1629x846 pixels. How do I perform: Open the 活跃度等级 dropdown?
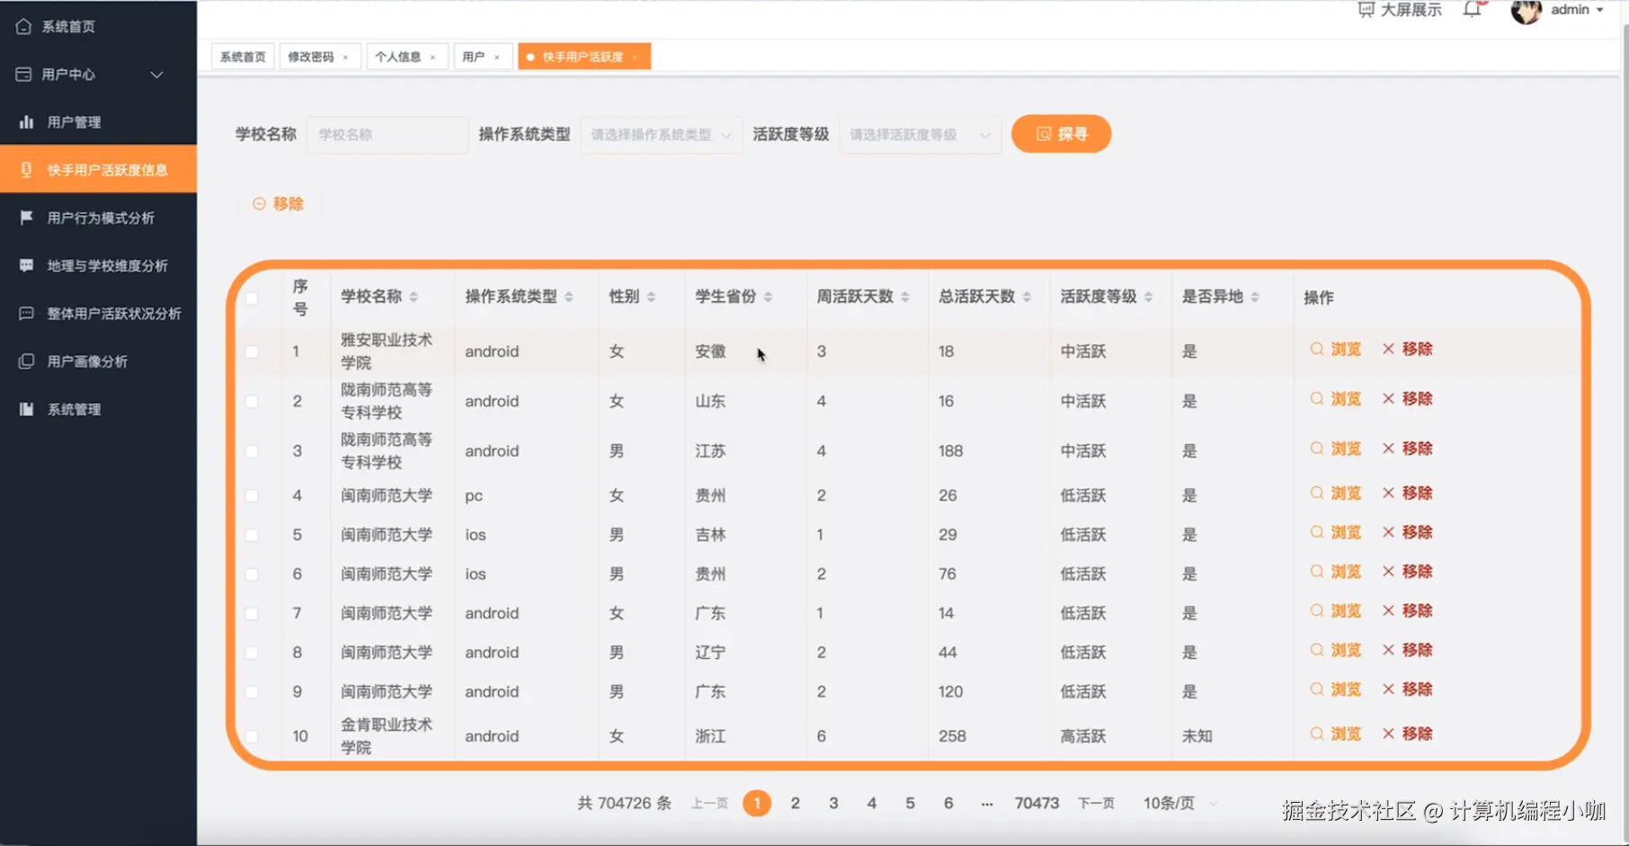[x=921, y=135]
